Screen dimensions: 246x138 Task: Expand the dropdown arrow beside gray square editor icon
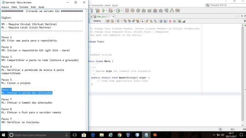tap(121, 21)
